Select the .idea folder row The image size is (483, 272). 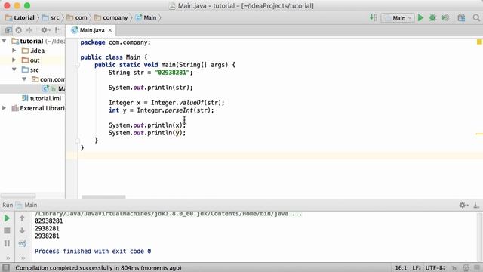(32, 51)
